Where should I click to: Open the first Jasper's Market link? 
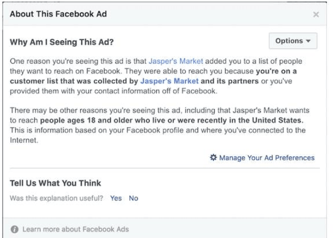(176, 61)
